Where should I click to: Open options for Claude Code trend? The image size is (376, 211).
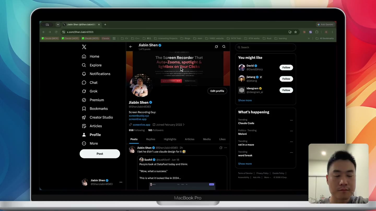click(291, 120)
